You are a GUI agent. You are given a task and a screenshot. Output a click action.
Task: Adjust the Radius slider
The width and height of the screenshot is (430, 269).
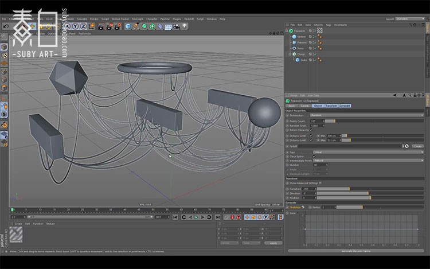coord(380,207)
